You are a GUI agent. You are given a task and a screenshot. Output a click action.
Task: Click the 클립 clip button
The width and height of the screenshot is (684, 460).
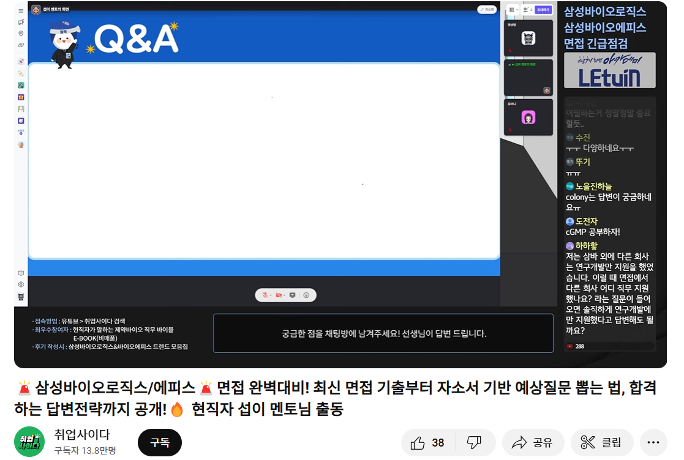pos(601,443)
